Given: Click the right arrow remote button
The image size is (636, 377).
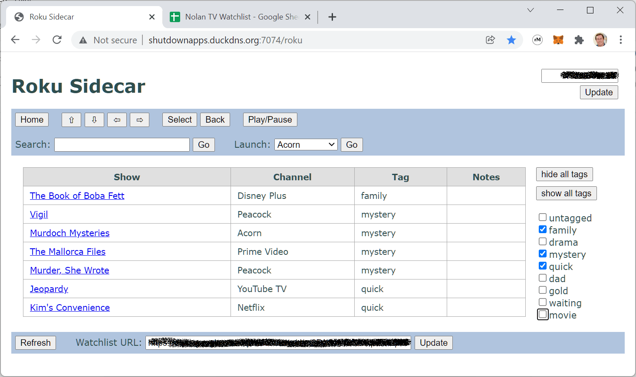Looking at the screenshot, I should click(139, 120).
